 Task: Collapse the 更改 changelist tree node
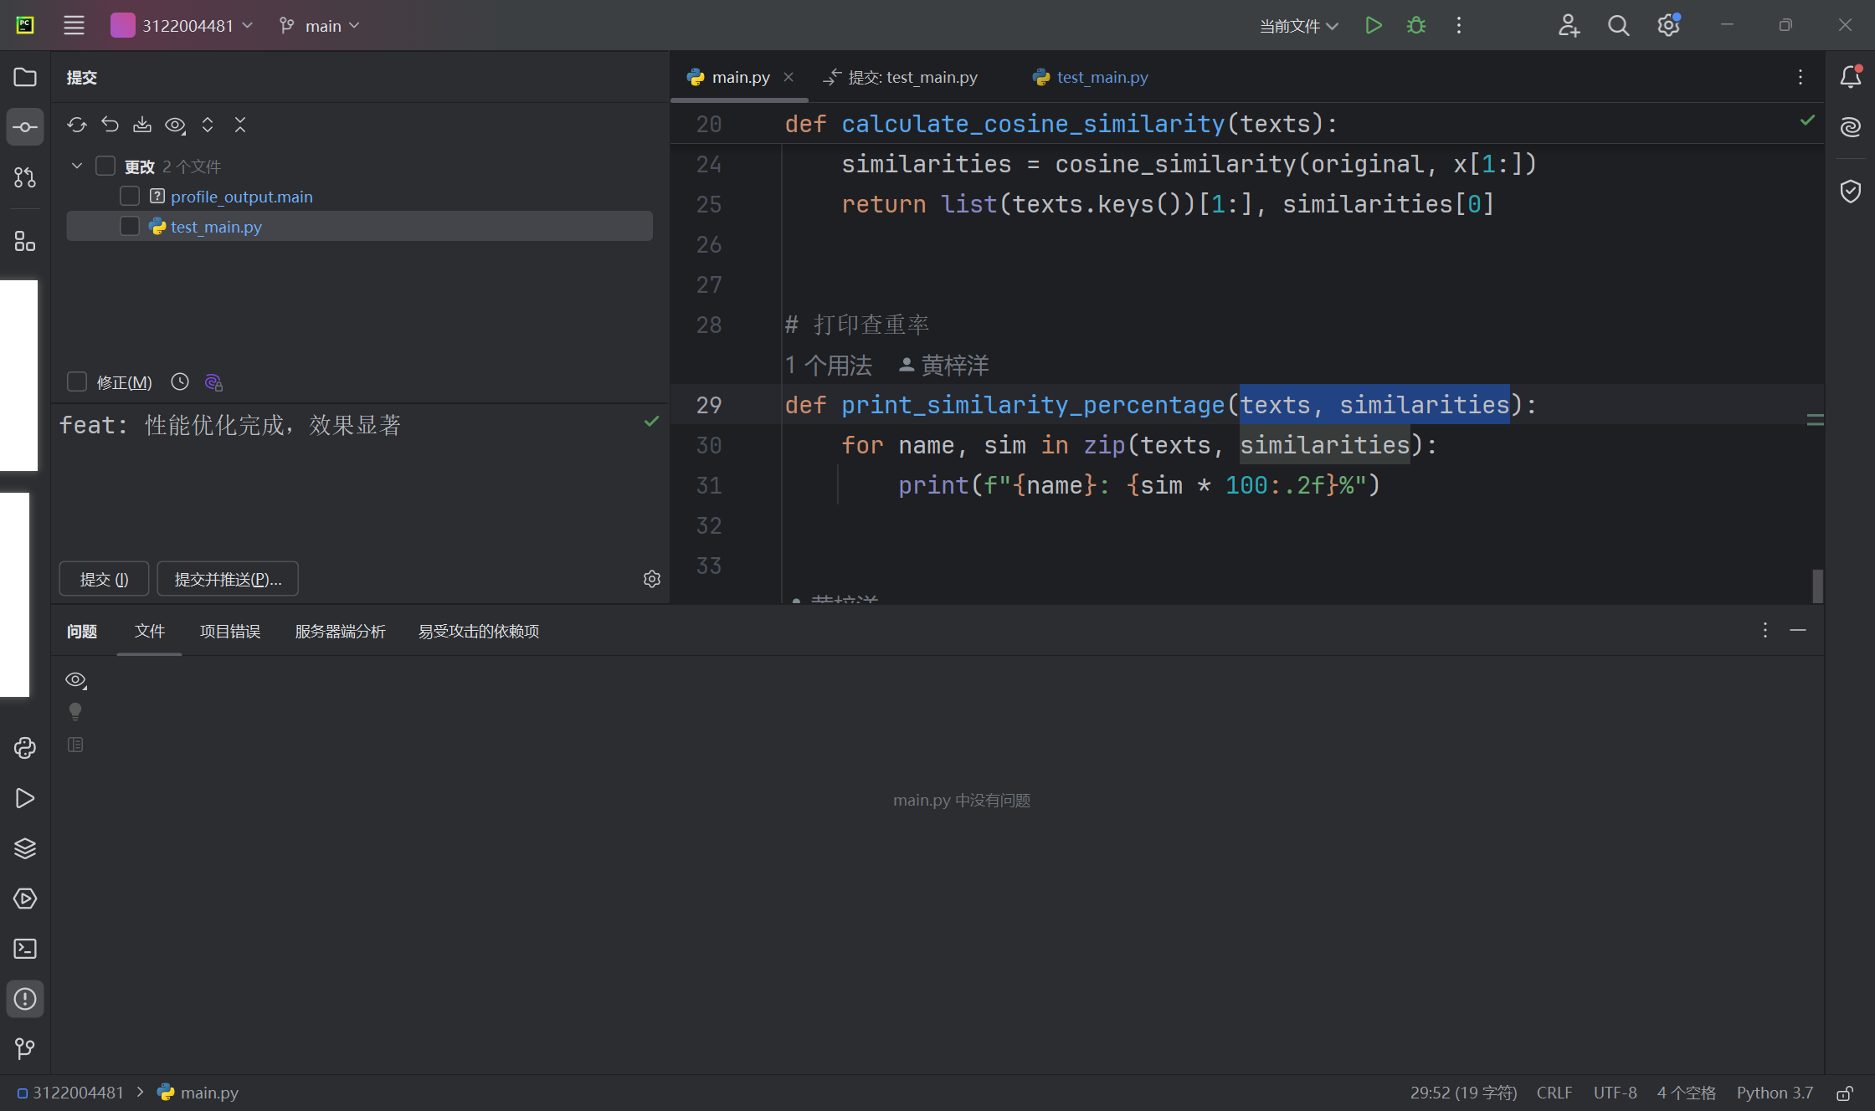pos(77,166)
